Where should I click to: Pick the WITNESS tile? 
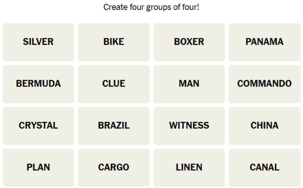click(x=189, y=126)
